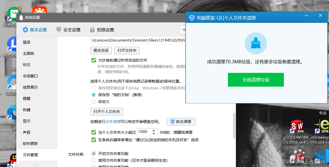This screenshot has width=329, height=167.
Task: Click the shield icon beside 安全设置
Action: click(x=59, y=30)
